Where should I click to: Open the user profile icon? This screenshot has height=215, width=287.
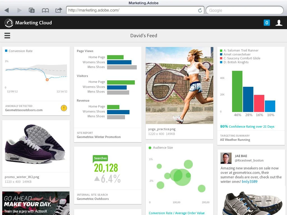tap(279, 23)
